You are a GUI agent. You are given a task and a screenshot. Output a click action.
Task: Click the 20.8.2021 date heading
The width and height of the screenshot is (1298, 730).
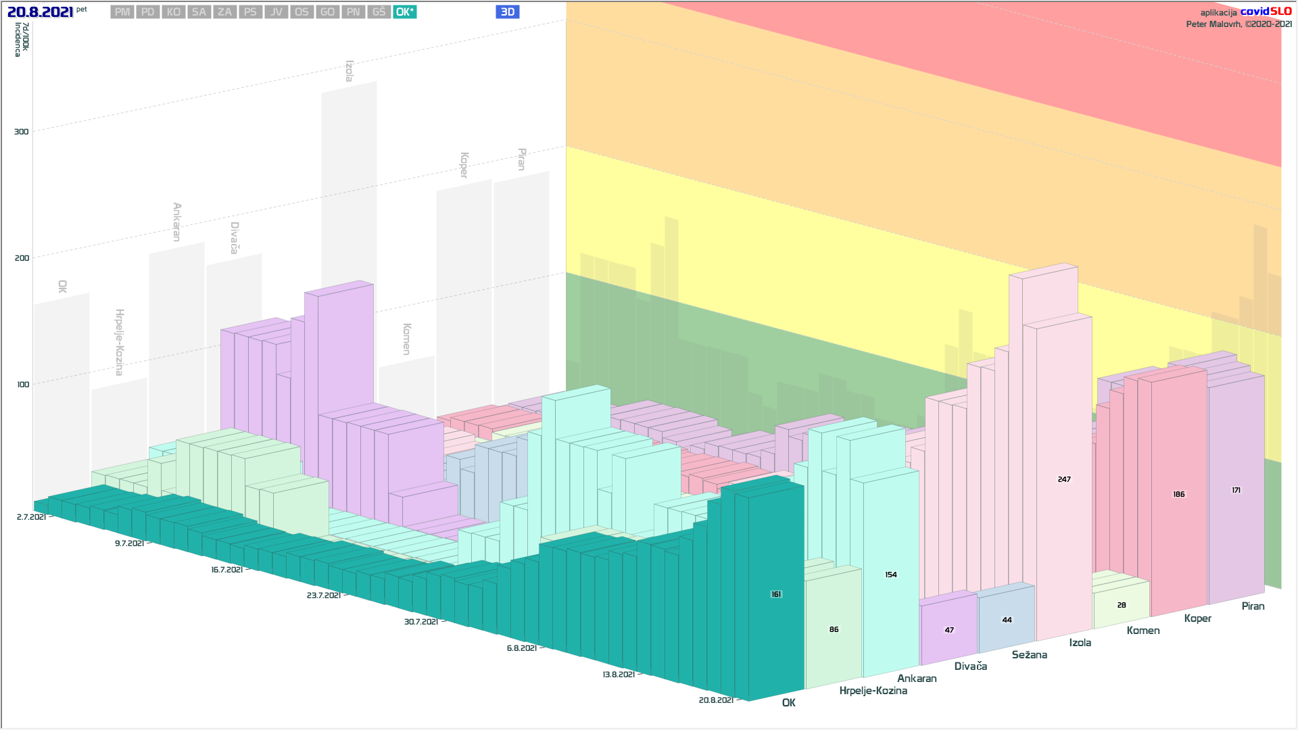click(x=41, y=12)
